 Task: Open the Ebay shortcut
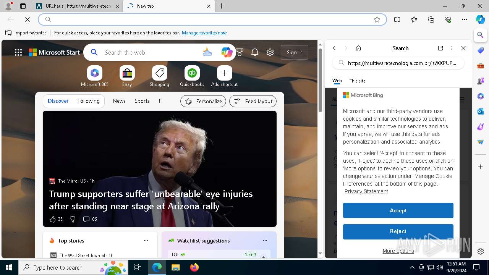click(127, 76)
